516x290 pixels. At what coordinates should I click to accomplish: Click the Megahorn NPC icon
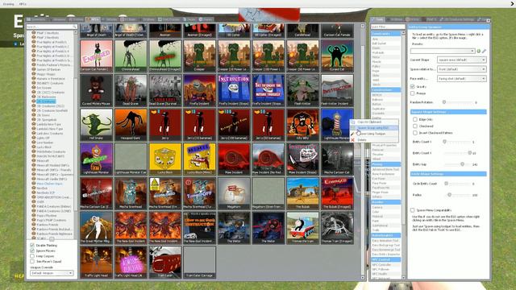pyautogui.click(x=234, y=193)
